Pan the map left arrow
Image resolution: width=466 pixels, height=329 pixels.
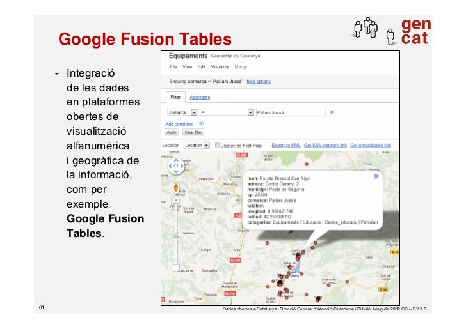pos(170,166)
